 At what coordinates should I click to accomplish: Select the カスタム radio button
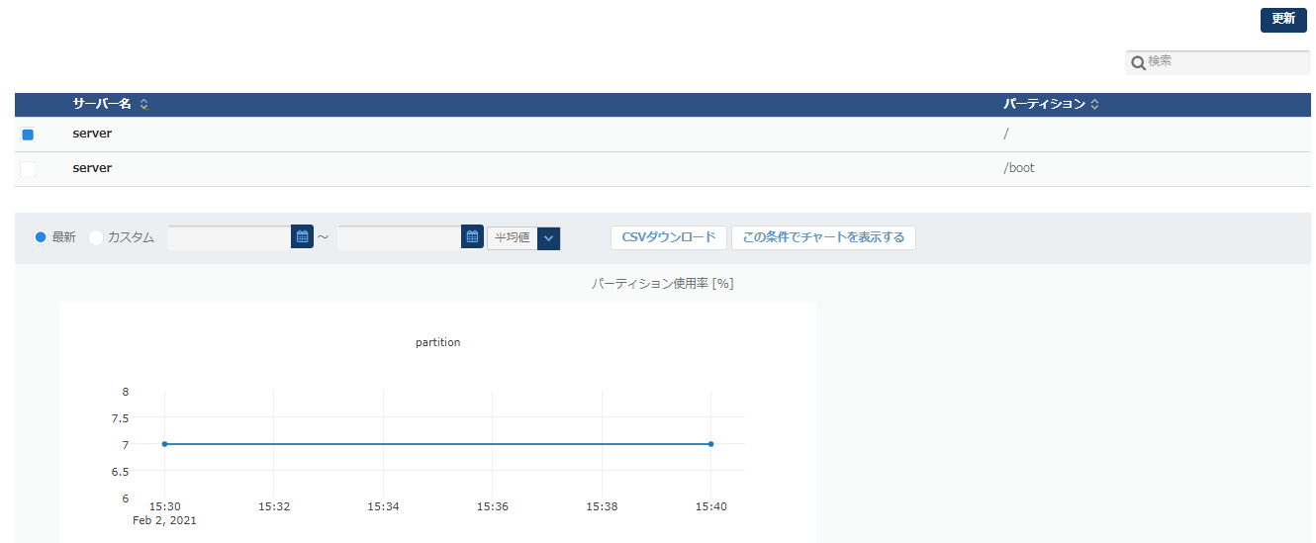[x=96, y=237]
